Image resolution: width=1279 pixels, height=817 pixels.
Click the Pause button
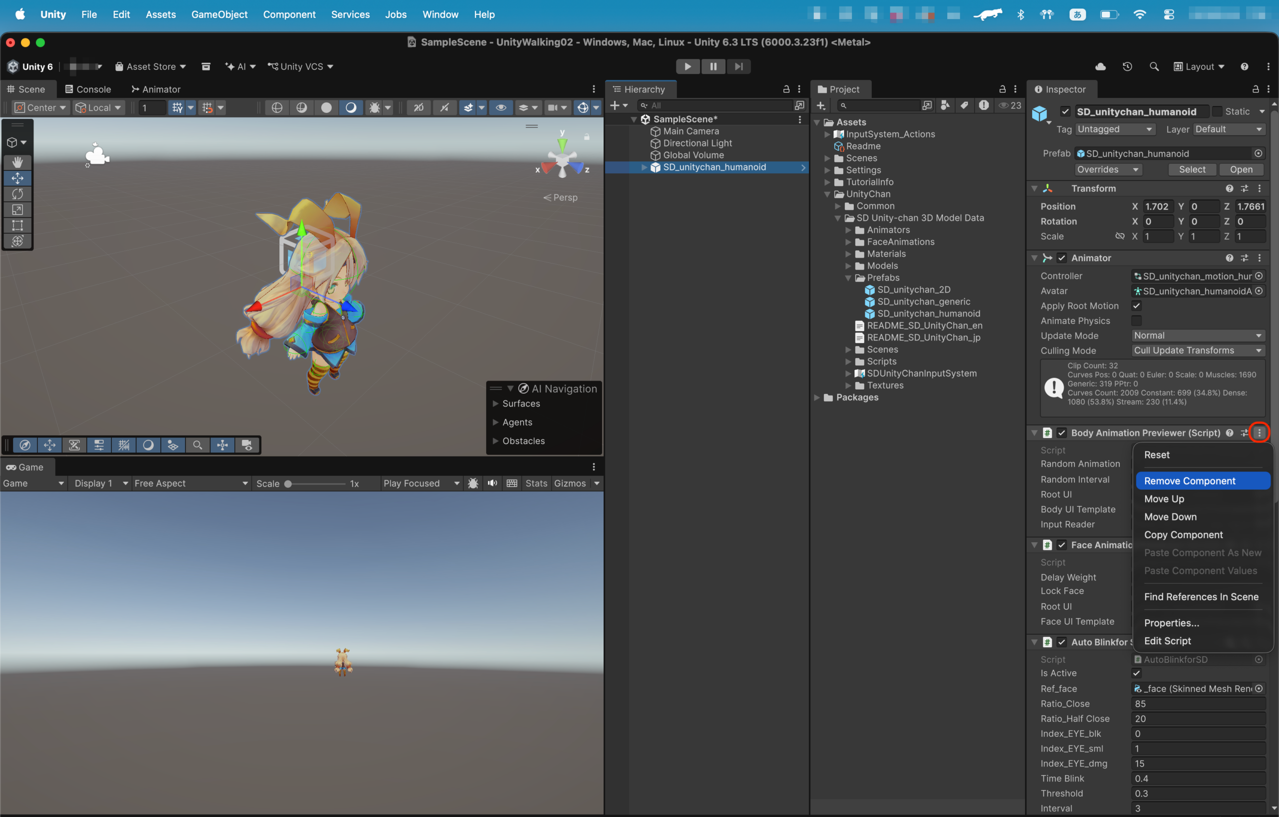(713, 66)
